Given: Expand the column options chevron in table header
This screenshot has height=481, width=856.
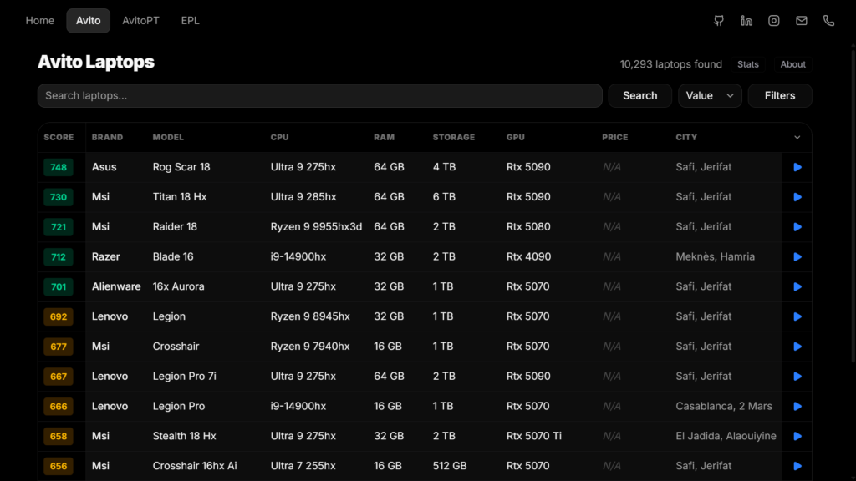Looking at the screenshot, I should pyautogui.click(x=797, y=138).
